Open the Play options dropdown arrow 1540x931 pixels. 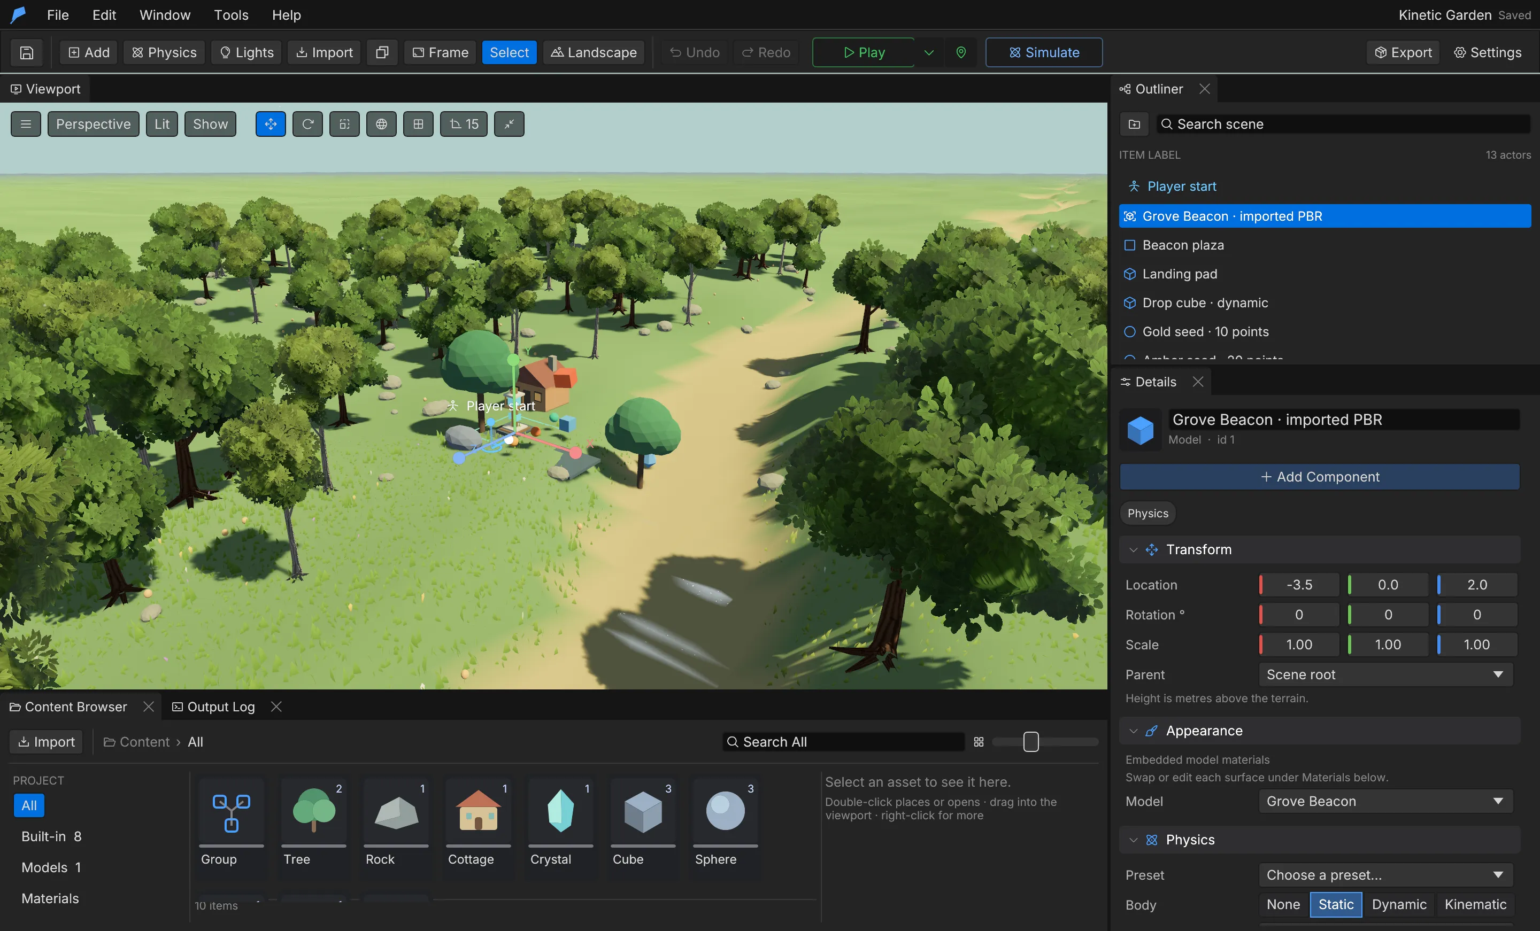929,52
